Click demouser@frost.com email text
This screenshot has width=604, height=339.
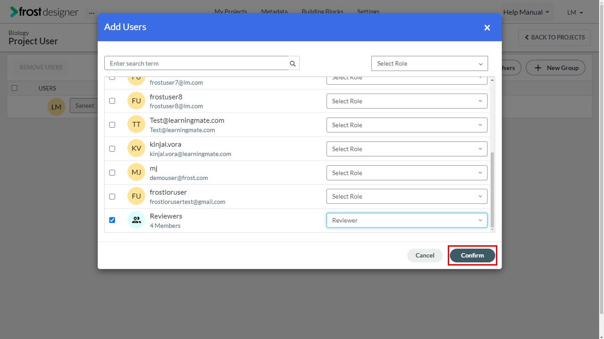coord(179,178)
